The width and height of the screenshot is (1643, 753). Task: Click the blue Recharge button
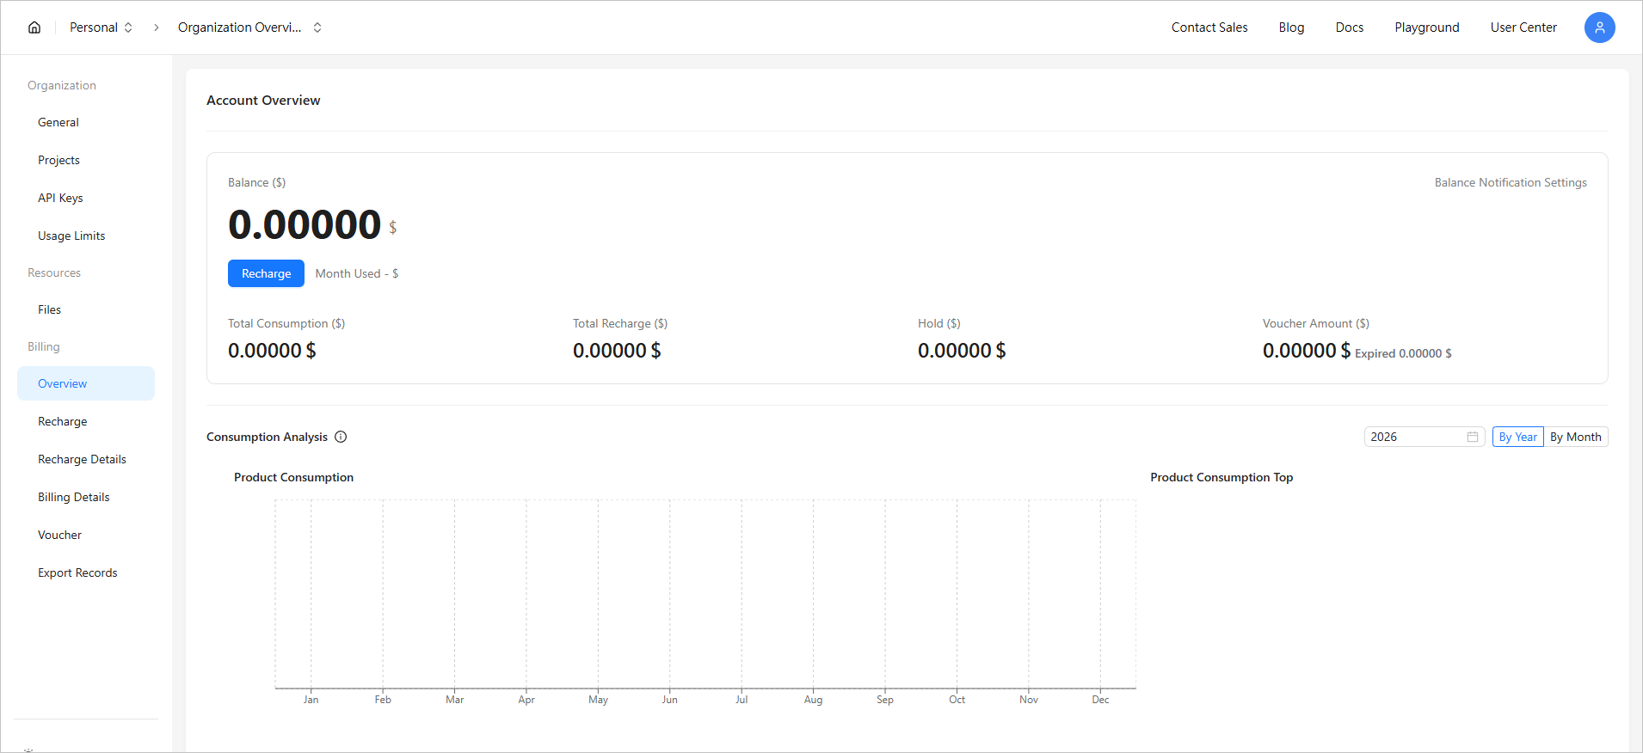(266, 273)
